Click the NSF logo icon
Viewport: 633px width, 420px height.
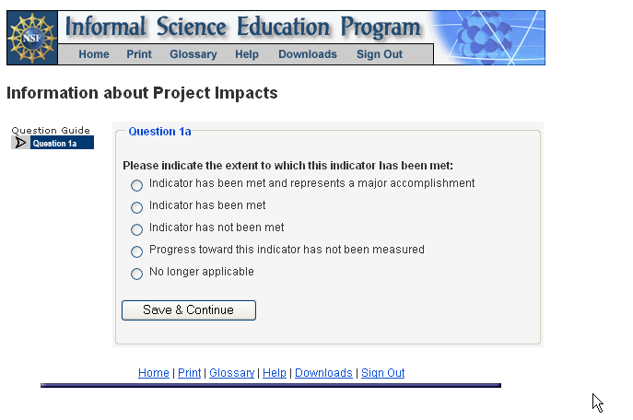click(31, 38)
